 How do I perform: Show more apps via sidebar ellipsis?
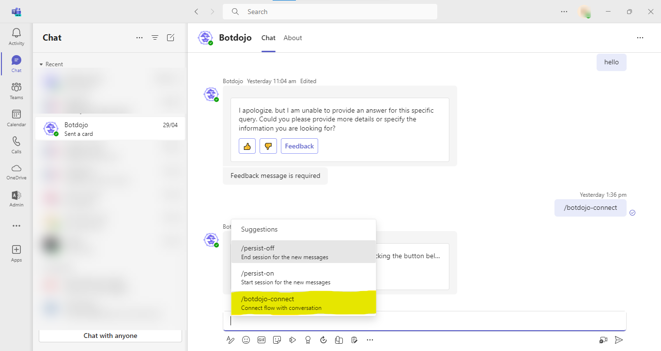click(x=16, y=226)
